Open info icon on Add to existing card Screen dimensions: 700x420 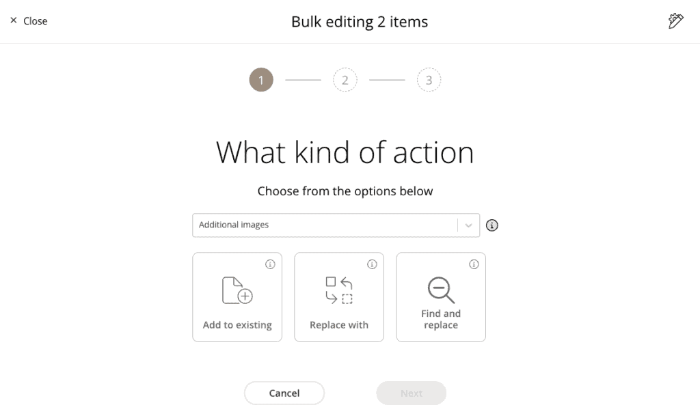coord(270,264)
